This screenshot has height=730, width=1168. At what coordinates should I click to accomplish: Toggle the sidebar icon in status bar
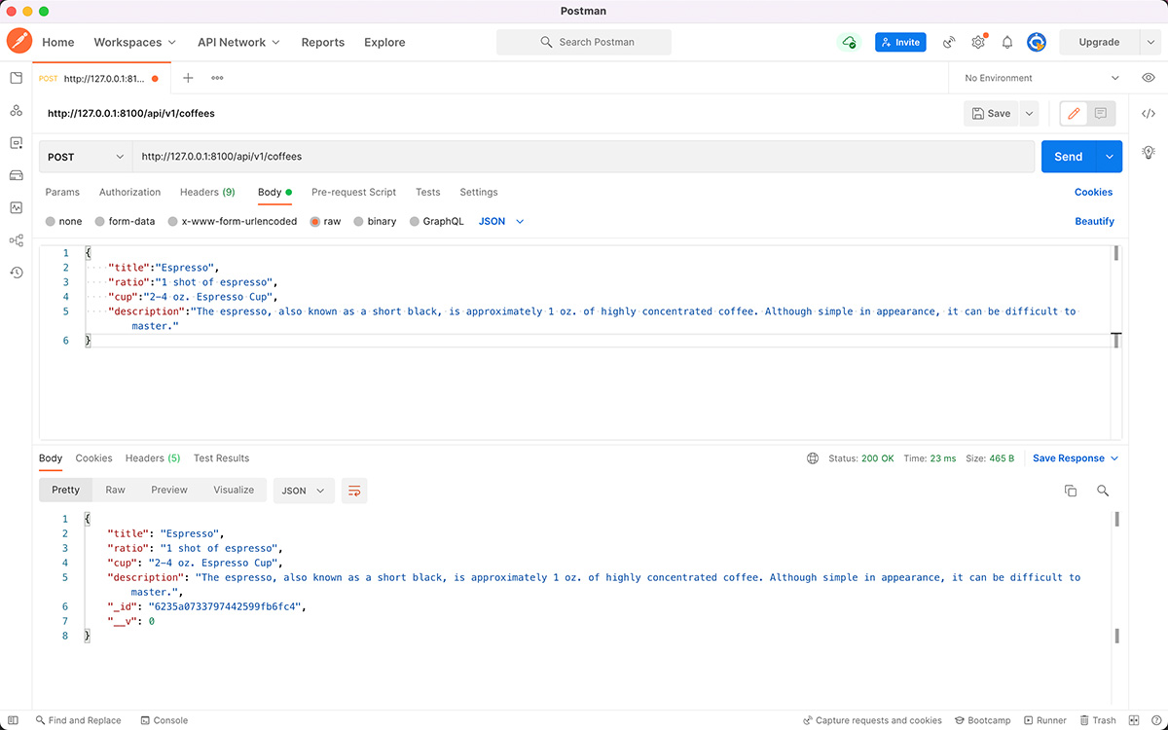tap(13, 720)
